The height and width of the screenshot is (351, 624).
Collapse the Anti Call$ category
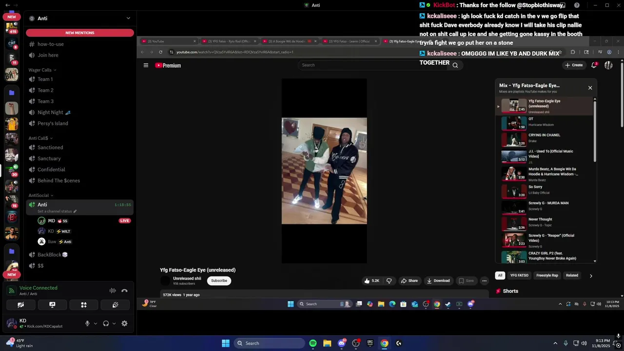[x=40, y=138]
